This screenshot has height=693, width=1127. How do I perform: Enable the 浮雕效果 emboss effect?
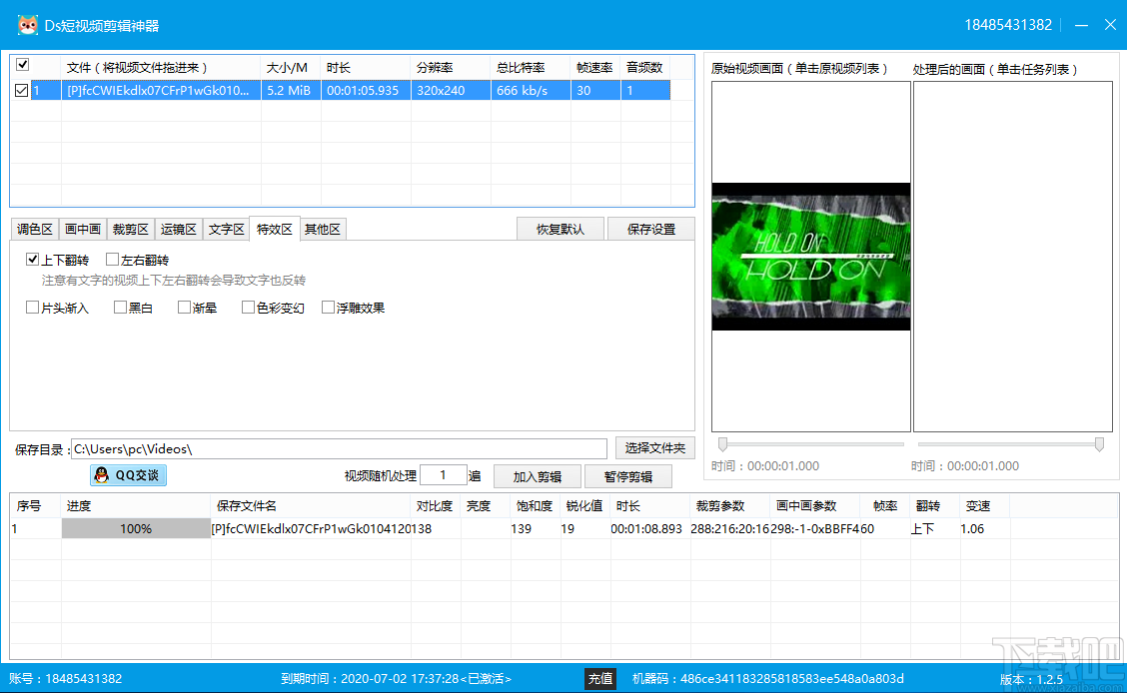(x=330, y=307)
